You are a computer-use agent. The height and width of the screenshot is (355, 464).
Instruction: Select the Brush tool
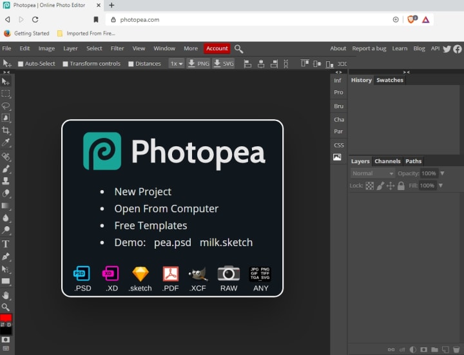[6, 169]
